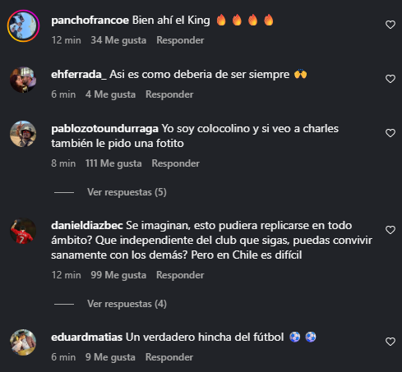View the 111 Me gusta likes list

coord(113,163)
